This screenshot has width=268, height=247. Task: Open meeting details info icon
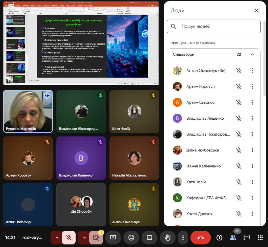click(x=219, y=238)
